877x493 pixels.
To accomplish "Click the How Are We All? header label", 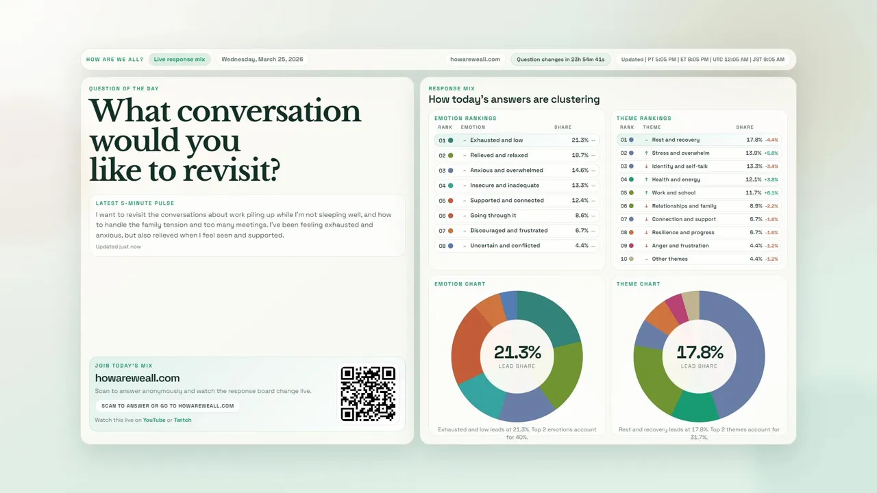I will point(115,60).
